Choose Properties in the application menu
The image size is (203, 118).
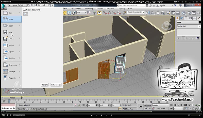11,78
